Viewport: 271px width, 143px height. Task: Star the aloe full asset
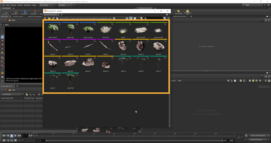click(x=77, y=75)
